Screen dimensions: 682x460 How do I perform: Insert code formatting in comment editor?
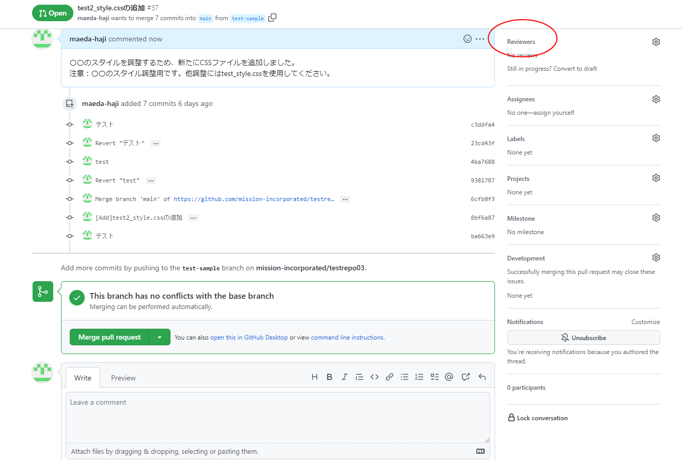click(375, 377)
